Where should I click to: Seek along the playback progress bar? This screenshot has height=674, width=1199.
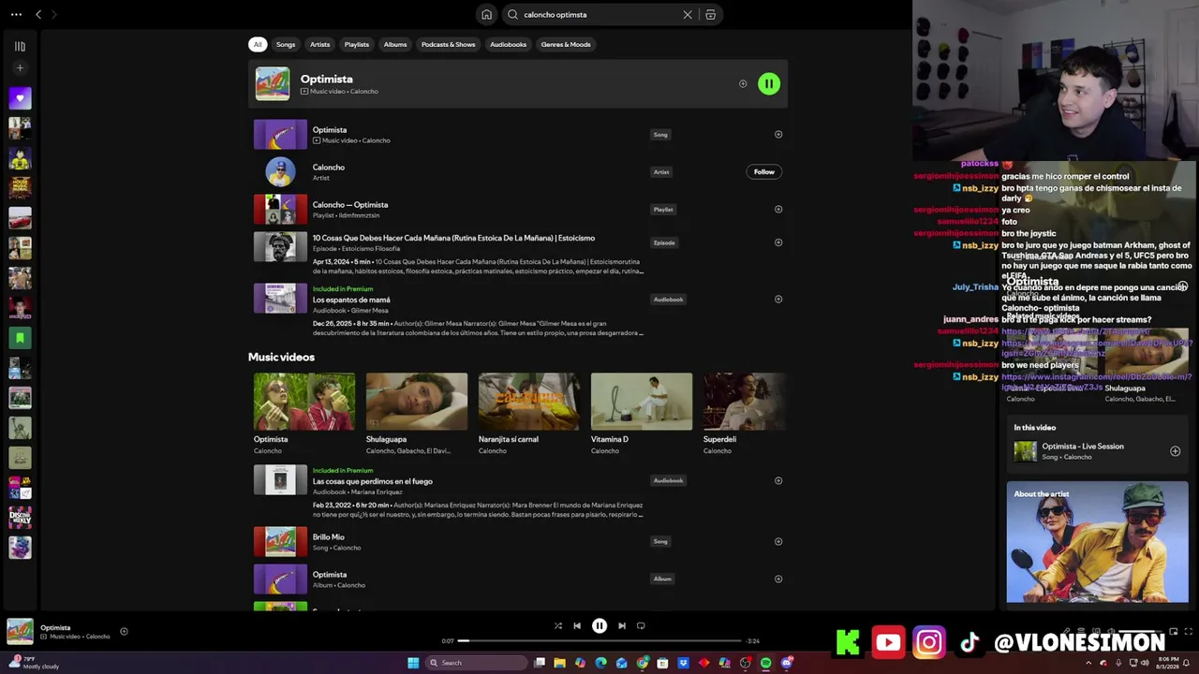tap(599, 641)
